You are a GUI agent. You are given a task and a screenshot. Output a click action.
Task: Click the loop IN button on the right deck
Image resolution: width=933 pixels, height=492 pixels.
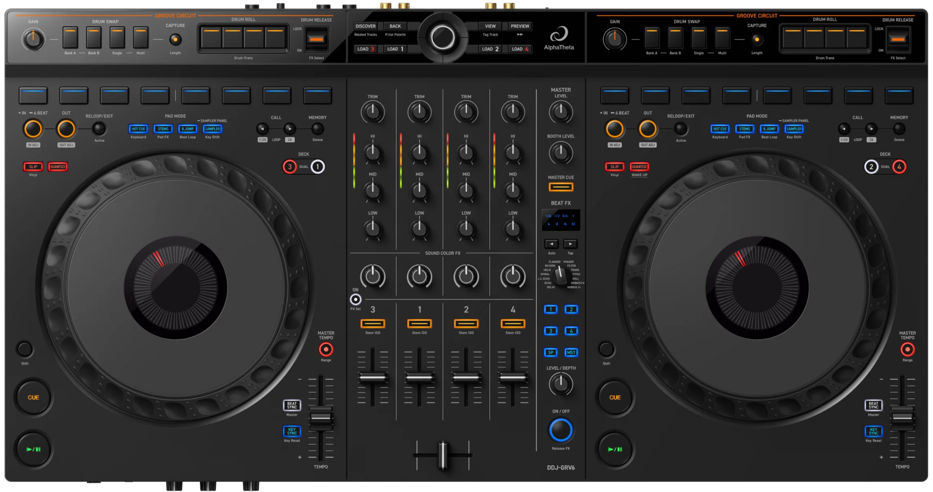pyautogui.click(x=615, y=129)
